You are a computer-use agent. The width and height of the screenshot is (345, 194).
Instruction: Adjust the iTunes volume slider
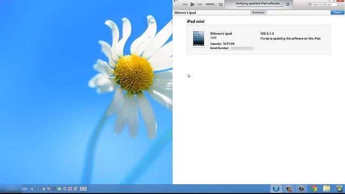tap(211, 4)
